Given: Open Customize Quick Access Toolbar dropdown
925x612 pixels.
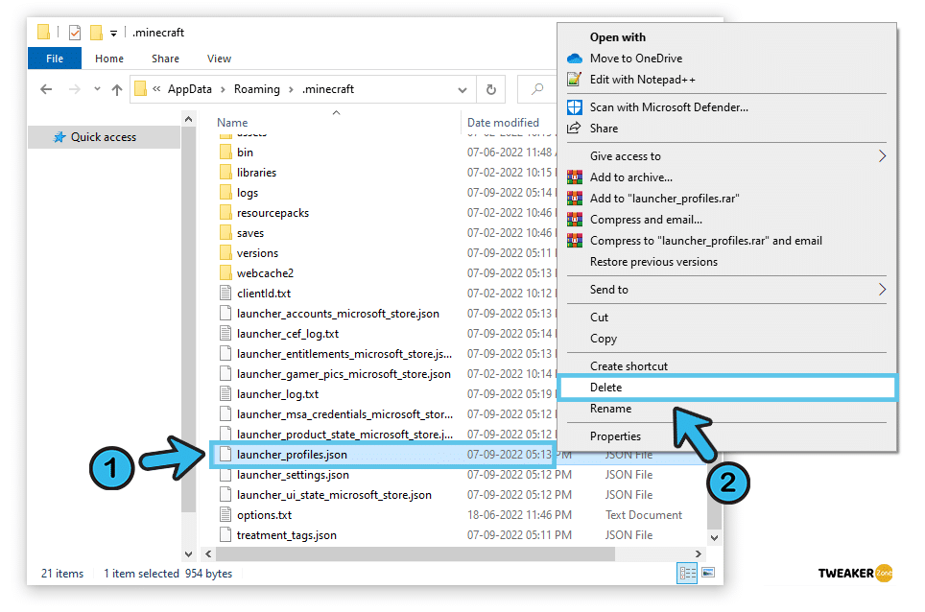Looking at the screenshot, I should click(x=114, y=34).
